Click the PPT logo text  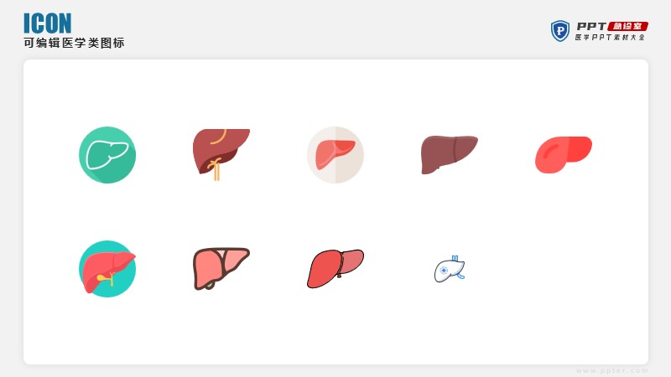[x=591, y=26]
